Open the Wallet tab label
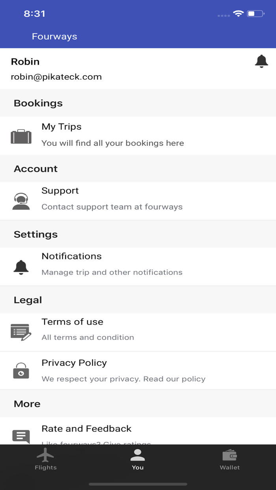Viewport: 276px width, 490px height. [x=230, y=468]
